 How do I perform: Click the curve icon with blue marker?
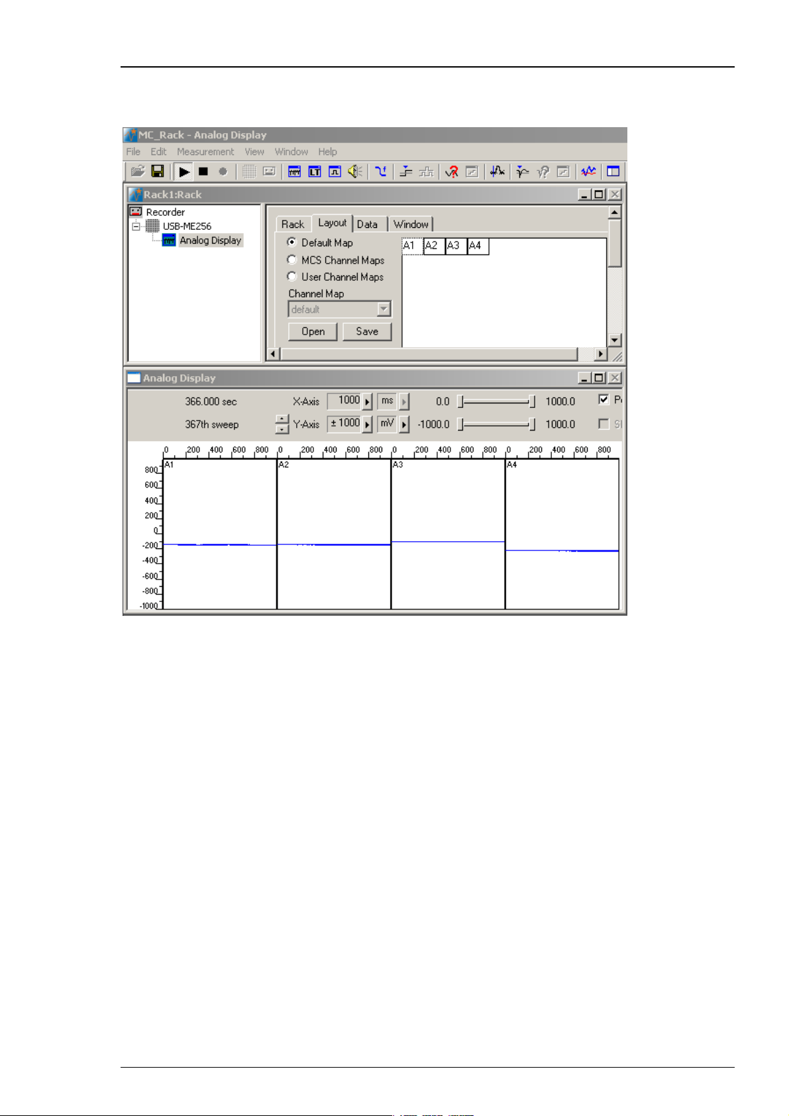click(x=523, y=172)
